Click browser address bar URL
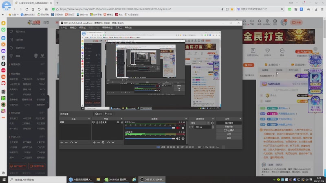This screenshot has width=326, height=183. click(116, 9)
